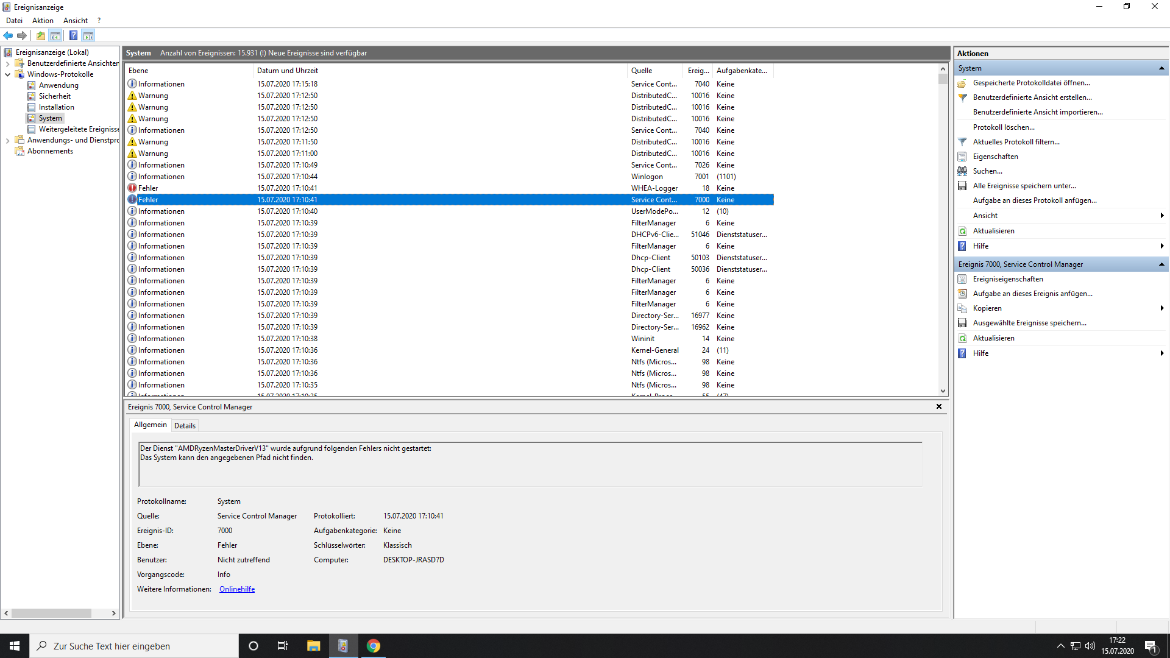
Task: Click filter current log funnel icon
Action: (x=962, y=142)
